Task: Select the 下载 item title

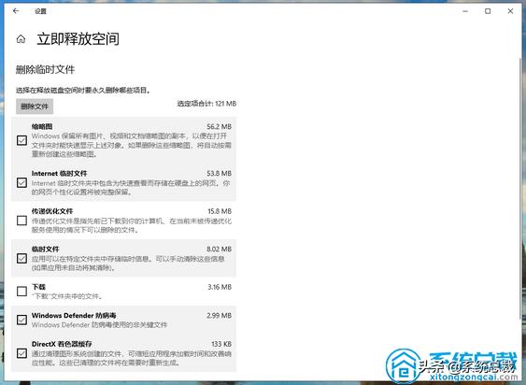Action: pos(38,287)
